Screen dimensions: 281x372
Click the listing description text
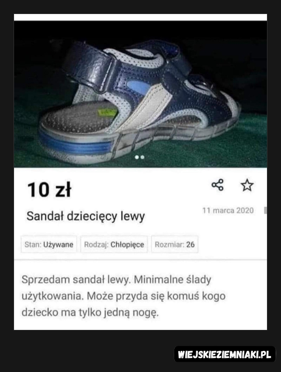pyautogui.click(x=124, y=296)
